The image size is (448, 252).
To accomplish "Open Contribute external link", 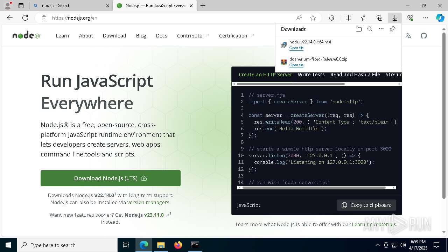I will pyautogui.click(x=193, y=36).
